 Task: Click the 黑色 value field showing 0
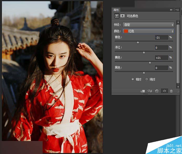pyautogui.click(x=161, y=68)
